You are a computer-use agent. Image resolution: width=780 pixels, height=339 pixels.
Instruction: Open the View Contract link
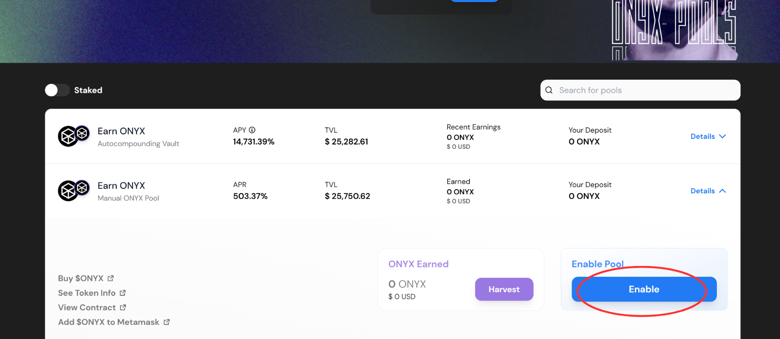click(87, 307)
